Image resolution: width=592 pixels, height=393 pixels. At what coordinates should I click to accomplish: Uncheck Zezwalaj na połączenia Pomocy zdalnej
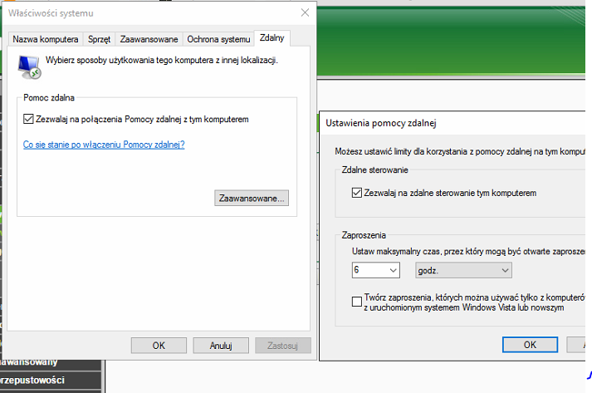(x=28, y=119)
